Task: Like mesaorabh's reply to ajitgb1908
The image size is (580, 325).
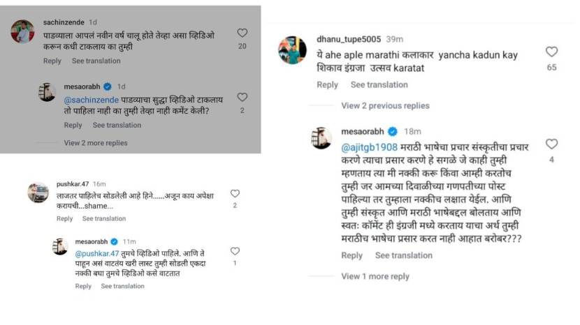Action: coord(551,144)
